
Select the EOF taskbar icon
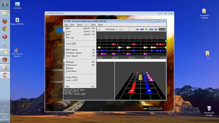click(x=5, y=75)
